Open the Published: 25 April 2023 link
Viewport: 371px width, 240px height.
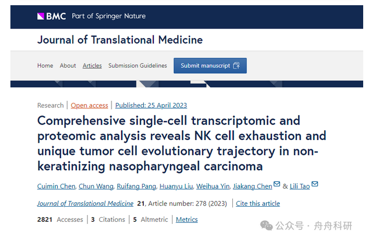coord(151,105)
